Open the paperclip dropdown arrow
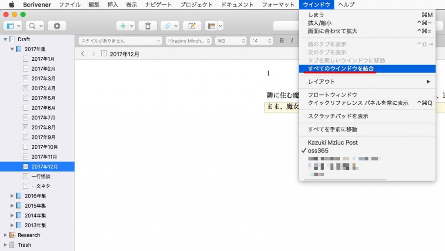The image size is (445, 251). tap(176, 26)
